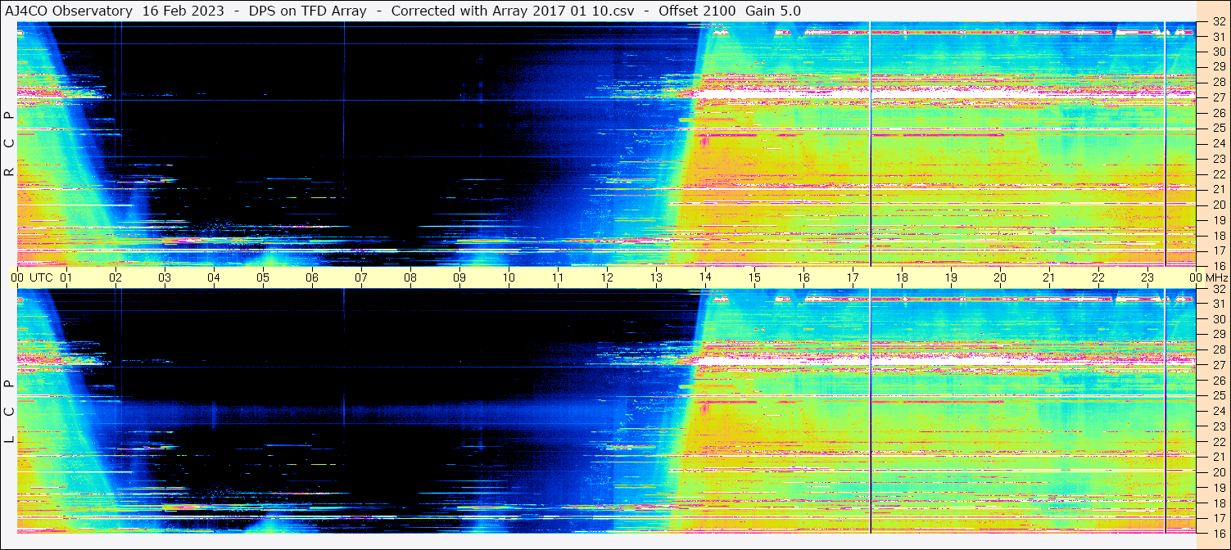The width and height of the screenshot is (1231, 550).
Task: Click hour label 04 on UTC time axis
Action: pyautogui.click(x=214, y=277)
